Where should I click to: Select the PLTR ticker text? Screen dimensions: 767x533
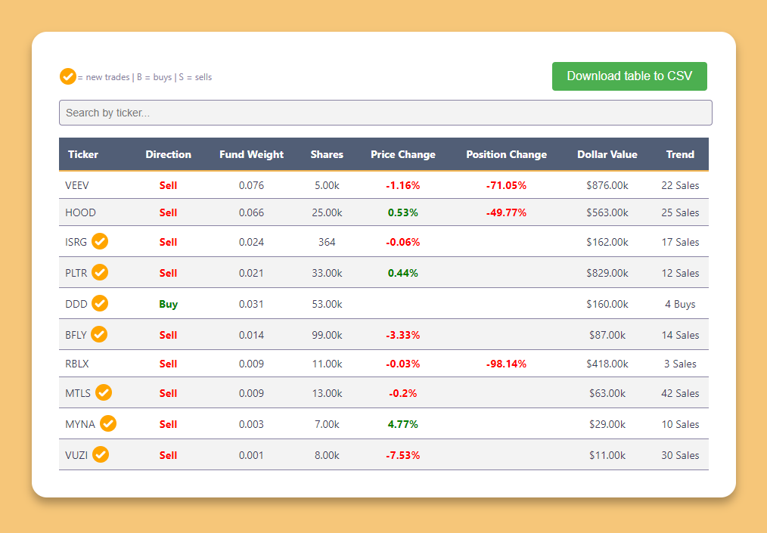click(x=76, y=273)
